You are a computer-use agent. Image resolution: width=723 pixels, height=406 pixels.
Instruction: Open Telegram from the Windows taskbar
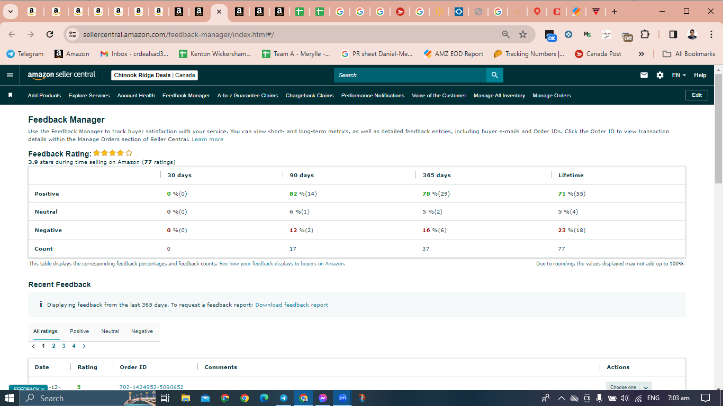pyautogui.click(x=283, y=398)
